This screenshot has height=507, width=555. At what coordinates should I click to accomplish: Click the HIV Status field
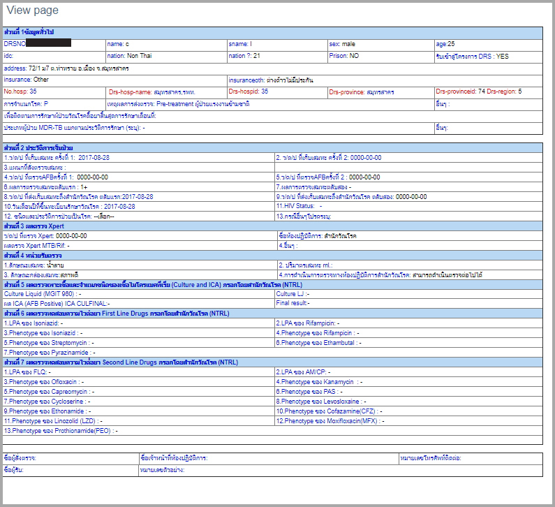pos(299,207)
